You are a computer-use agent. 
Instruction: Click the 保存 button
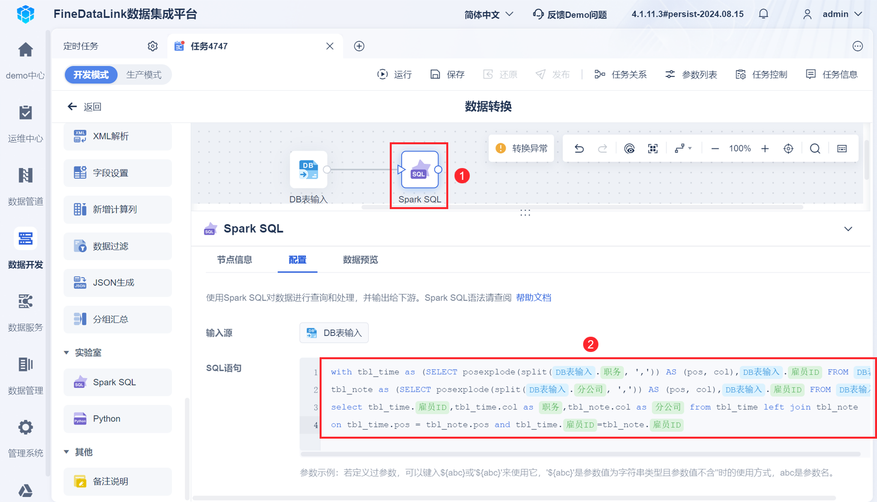[x=447, y=75]
